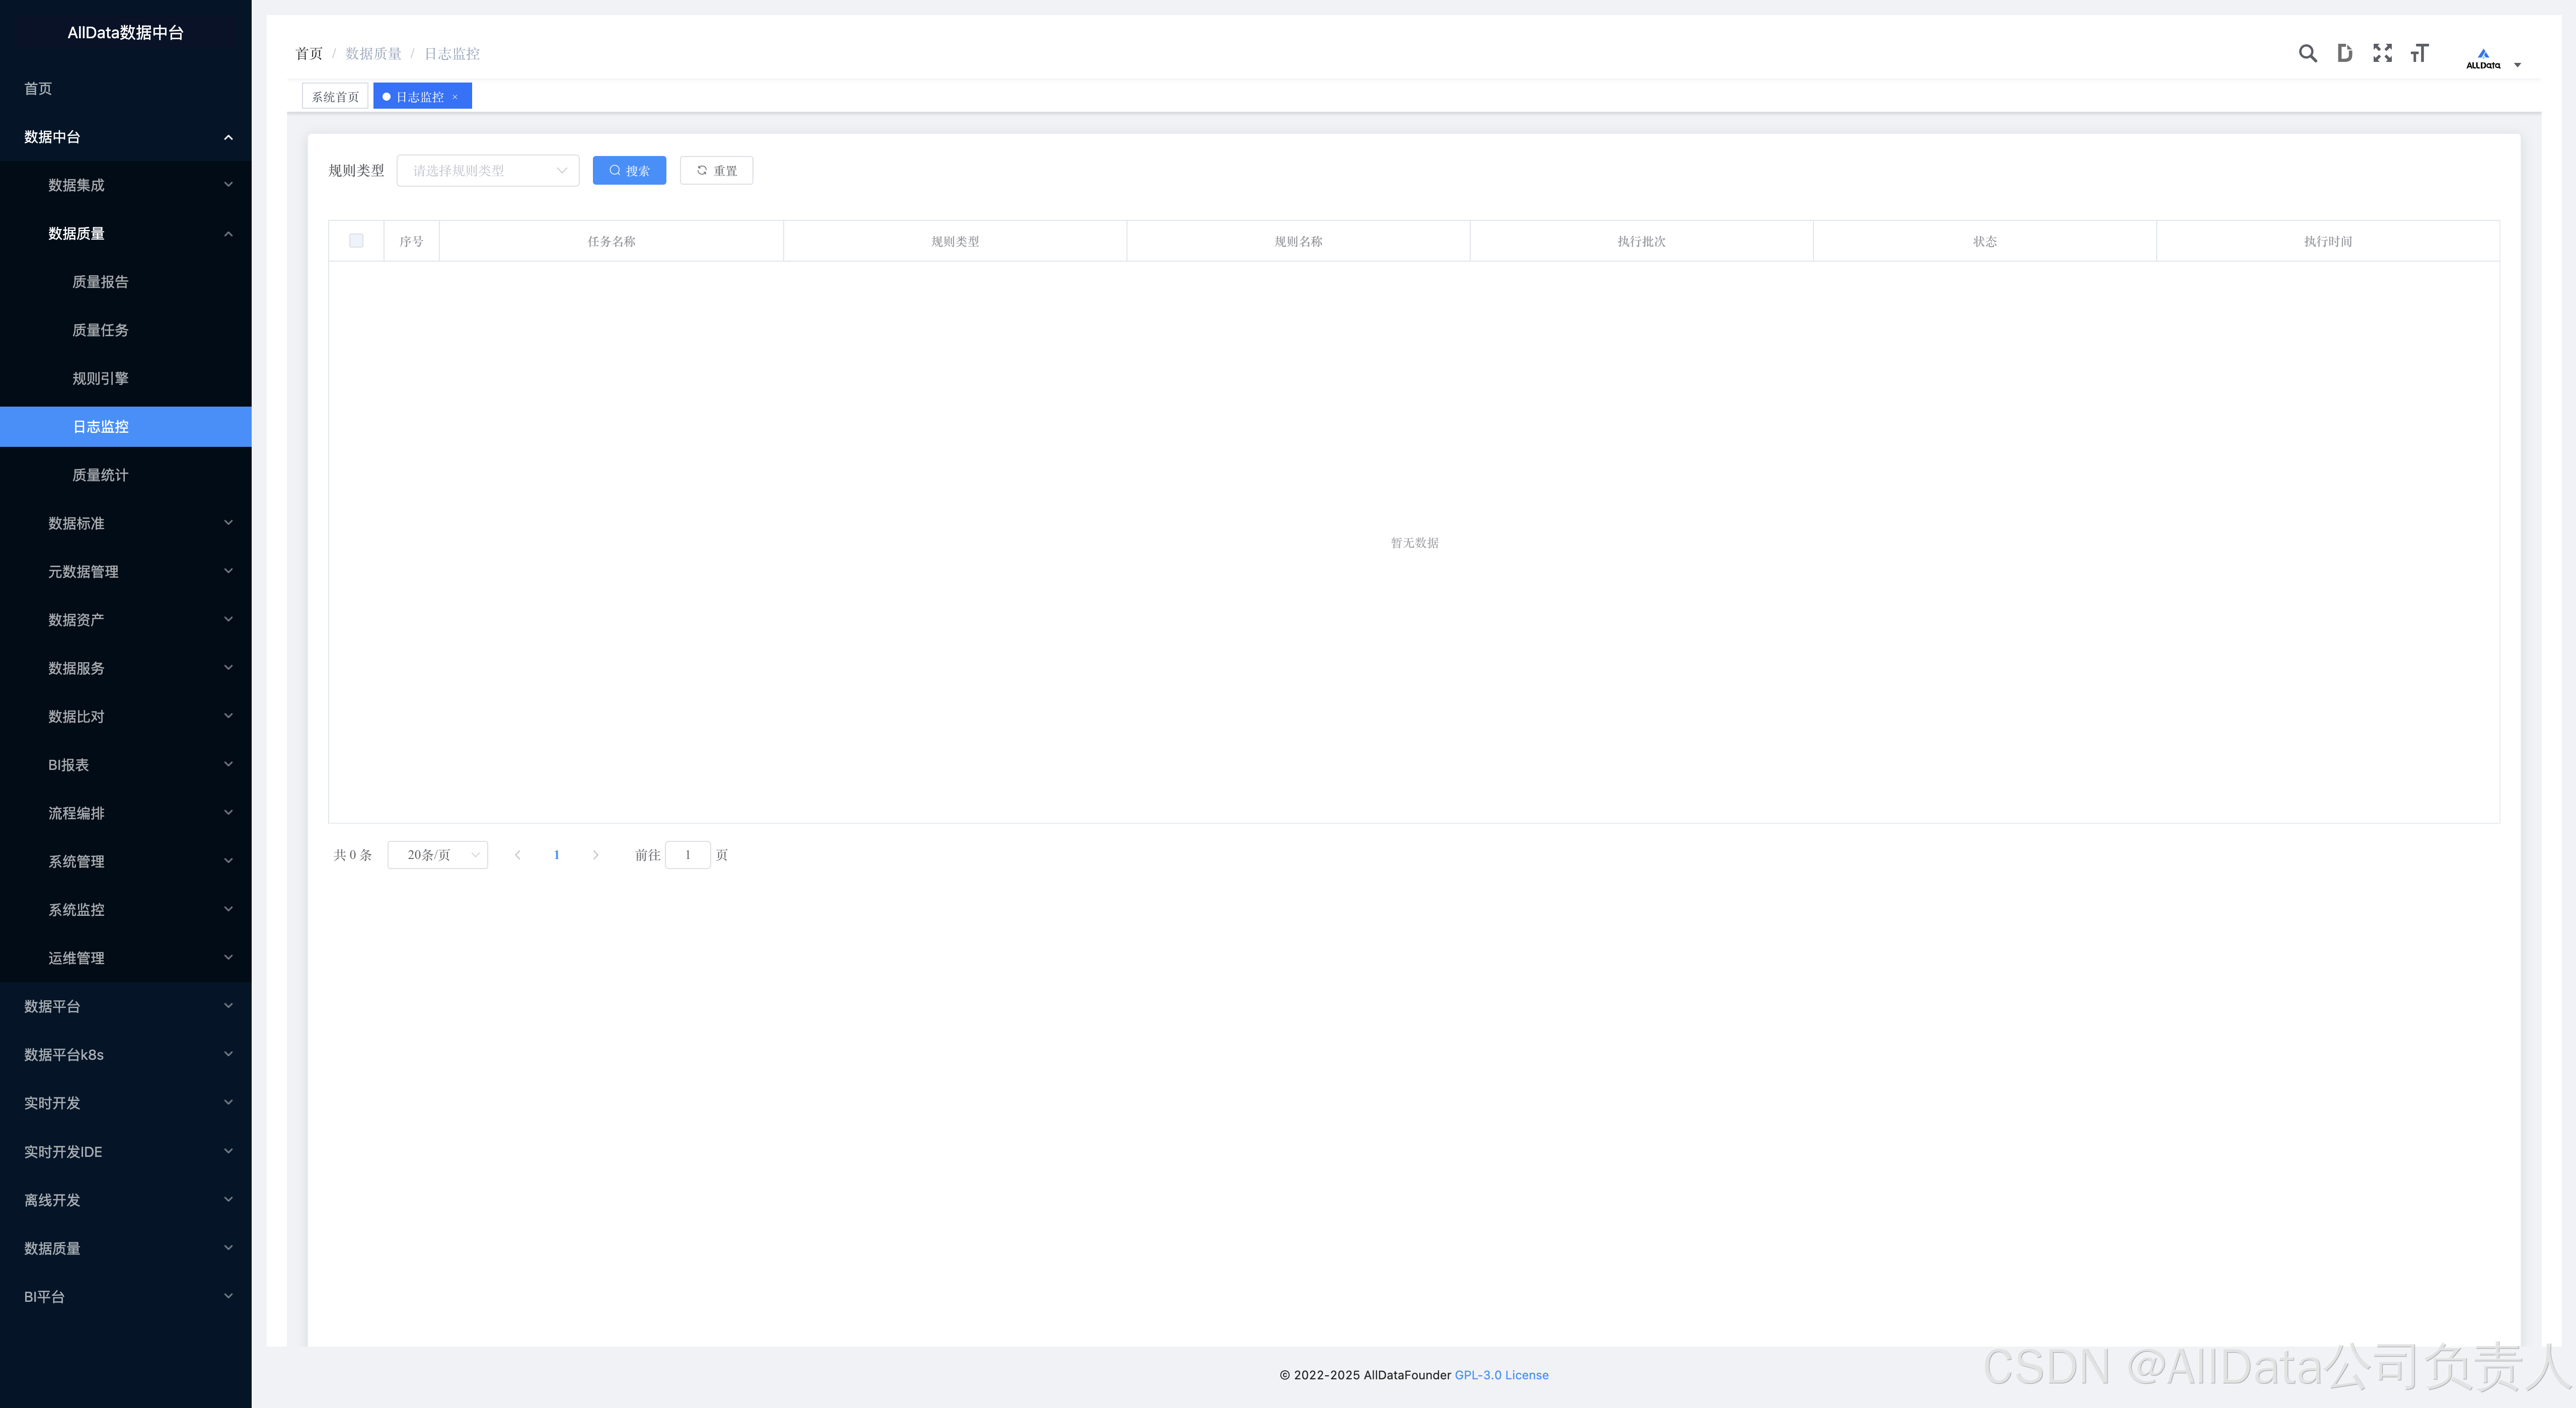
Task: Open the 规则类型 dropdown
Action: click(x=488, y=171)
